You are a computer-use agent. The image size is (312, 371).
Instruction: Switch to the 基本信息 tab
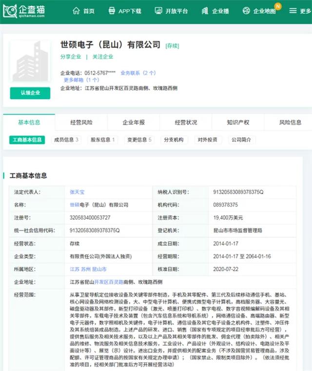[x=29, y=123]
